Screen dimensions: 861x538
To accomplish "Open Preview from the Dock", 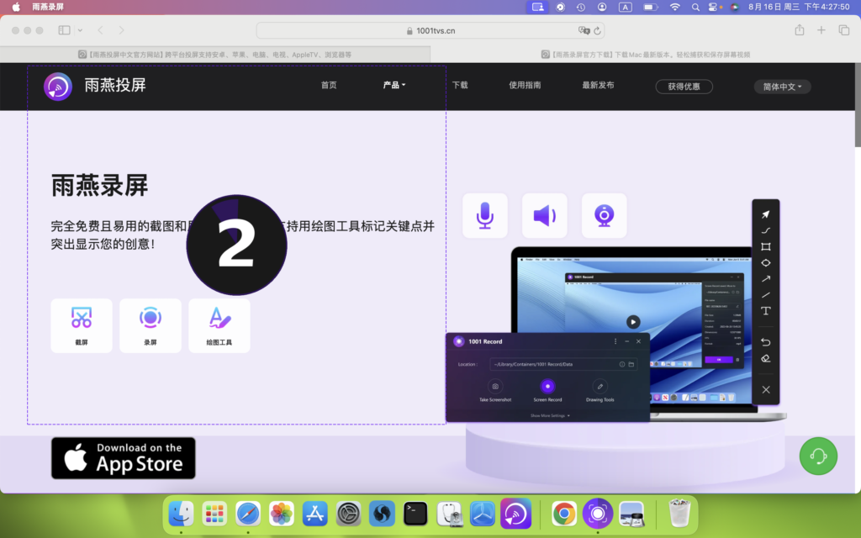I will click(x=631, y=514).
